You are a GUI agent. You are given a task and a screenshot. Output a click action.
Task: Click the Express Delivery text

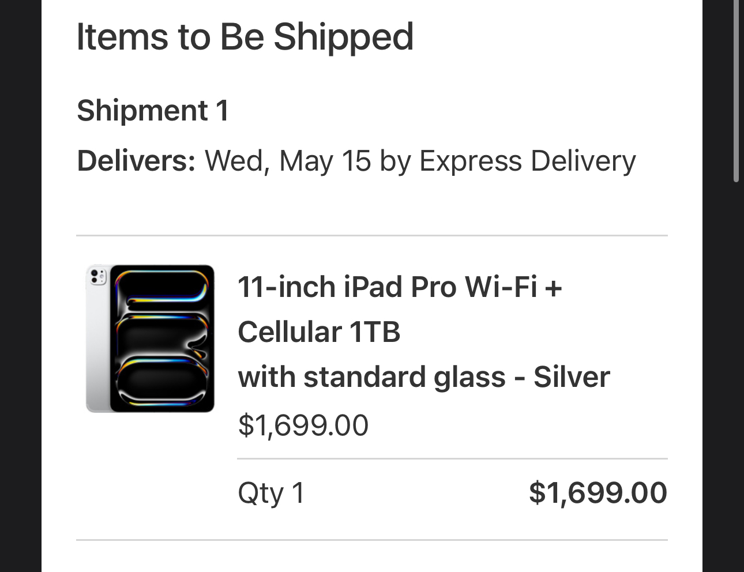click(527, 161)
